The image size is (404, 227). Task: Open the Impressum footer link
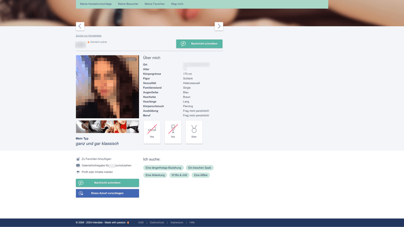tap(176, 223)
